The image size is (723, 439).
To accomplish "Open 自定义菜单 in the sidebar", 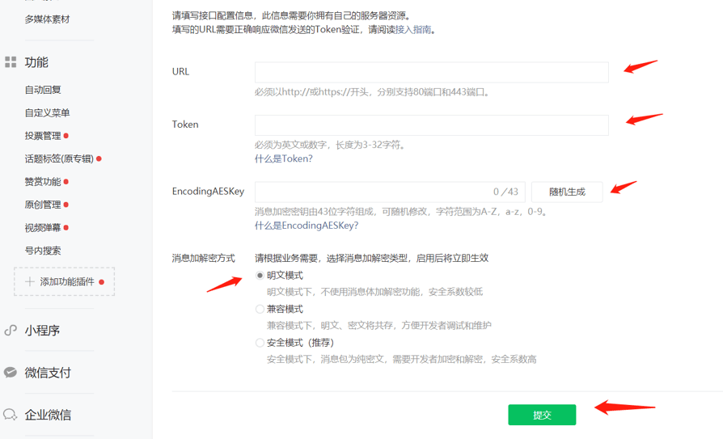I will (47, 112).
